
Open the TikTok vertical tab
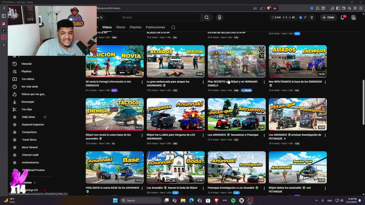[4, 30]
